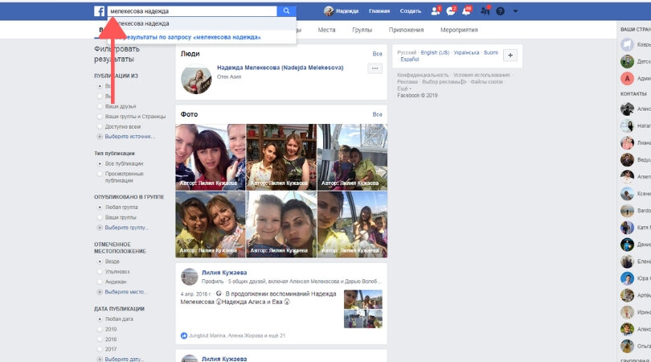651x362 pixels.
Task: Select 2019 date radio option
Action: pyautogui.click(x=100, y=329)
